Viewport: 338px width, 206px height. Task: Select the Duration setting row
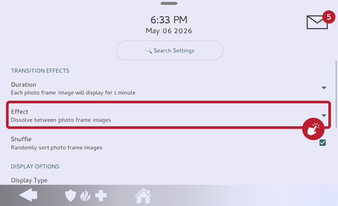point(168,89)
